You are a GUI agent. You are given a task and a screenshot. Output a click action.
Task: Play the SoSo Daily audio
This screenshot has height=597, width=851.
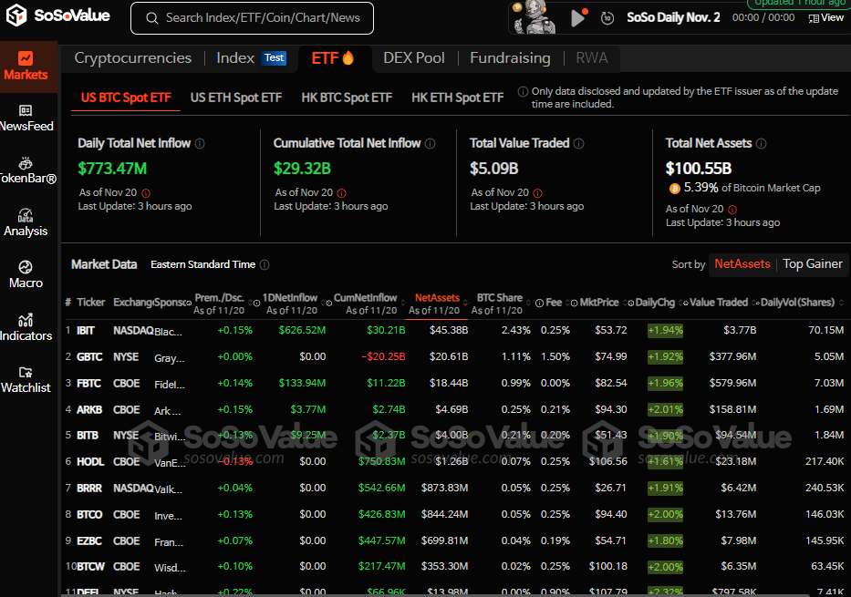578,18
